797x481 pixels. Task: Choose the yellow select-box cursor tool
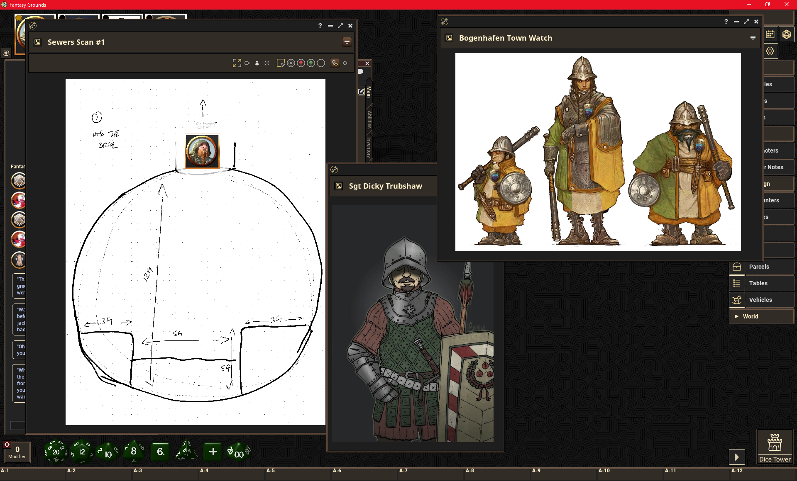[281, 63]
